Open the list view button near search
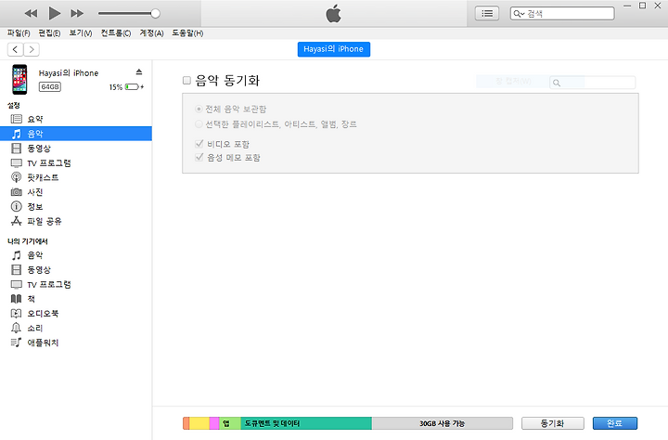668x440 pixels. point(487,14)
